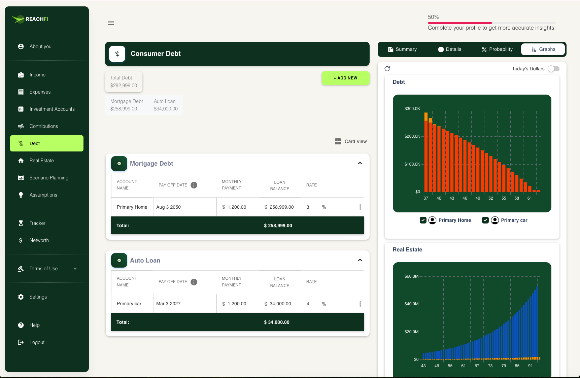Click the Real Estate house icon in sidebar
Viewport: 580px width, 378px height.
[21, 161]
